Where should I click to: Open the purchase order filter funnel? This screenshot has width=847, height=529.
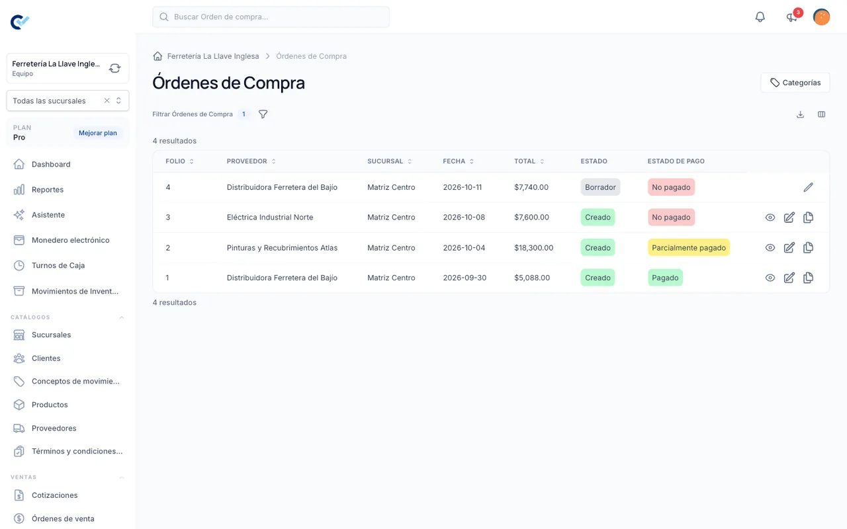263,114
